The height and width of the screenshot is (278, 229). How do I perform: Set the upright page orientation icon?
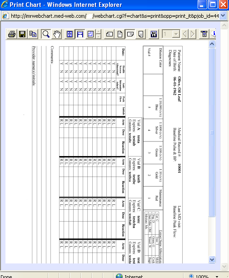tap(120, 34)
